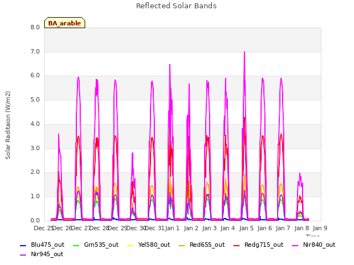Click the Nir840_out legend entry
354x265 pixels.
tap(314, 245)
